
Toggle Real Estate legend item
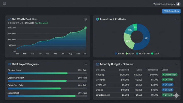[x=142, y=54]
